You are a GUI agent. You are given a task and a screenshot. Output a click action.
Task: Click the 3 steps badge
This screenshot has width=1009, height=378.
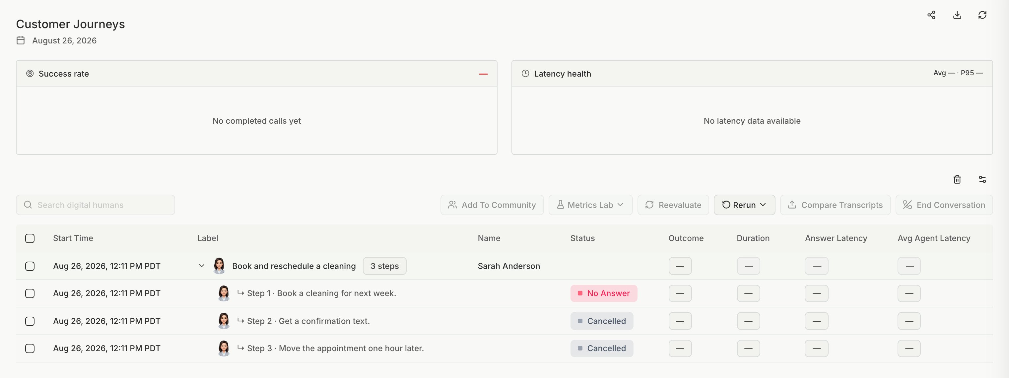tap(384, 266)
